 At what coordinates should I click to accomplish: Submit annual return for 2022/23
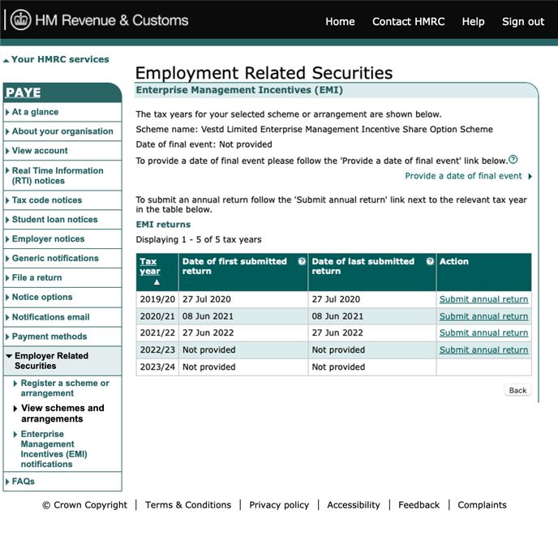tap(483, 349)
